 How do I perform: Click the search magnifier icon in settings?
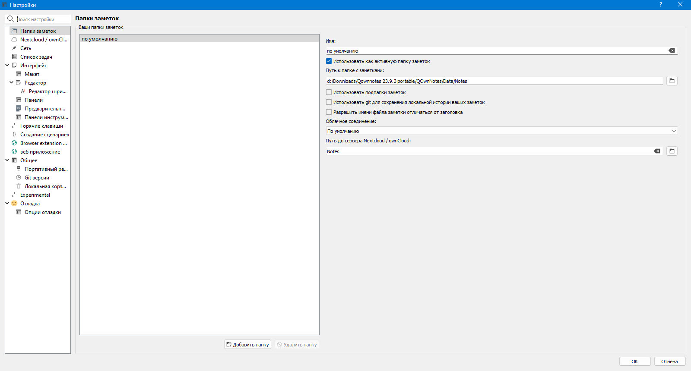(11, 19)
